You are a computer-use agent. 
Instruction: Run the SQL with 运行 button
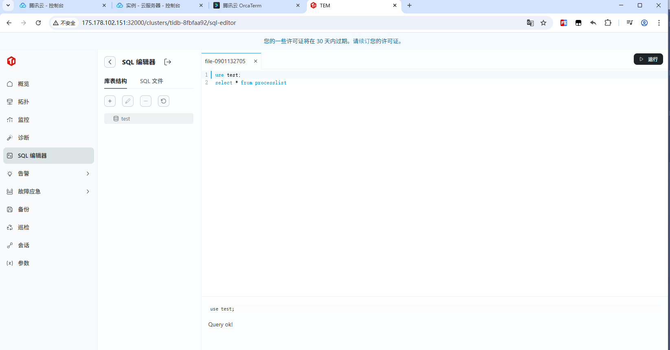tap(648, 59)
